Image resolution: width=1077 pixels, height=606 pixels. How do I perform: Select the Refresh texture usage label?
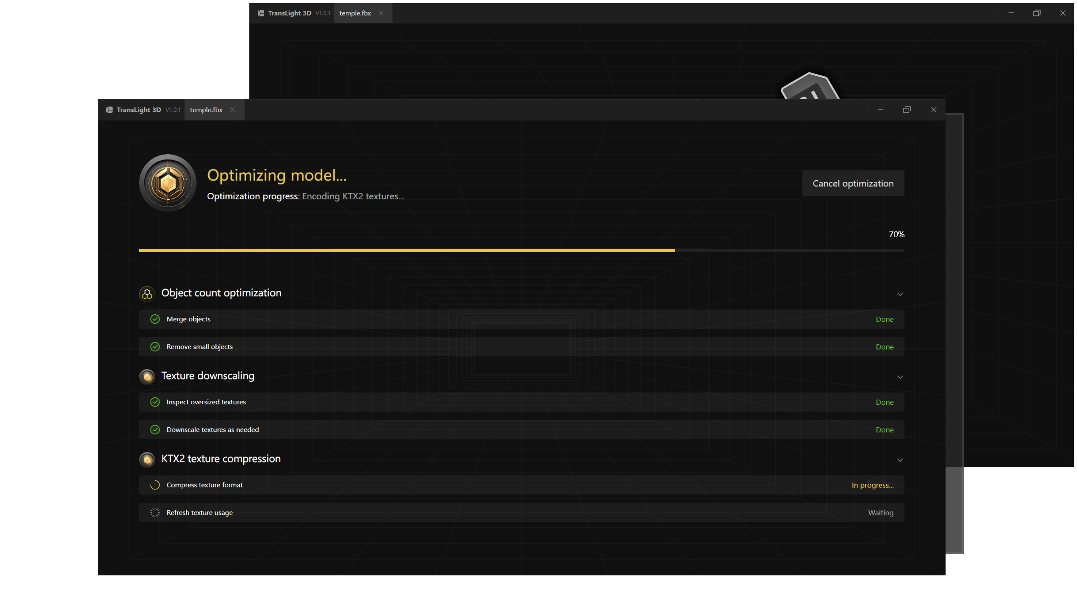click(x=199, y=512)
